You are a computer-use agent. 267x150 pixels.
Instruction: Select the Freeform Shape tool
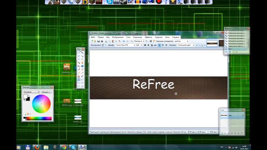(x=82, y=86)
